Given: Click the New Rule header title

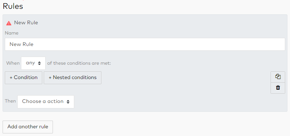Looking at the screenshot, I should pyautogui.click(x=26, y=23).
